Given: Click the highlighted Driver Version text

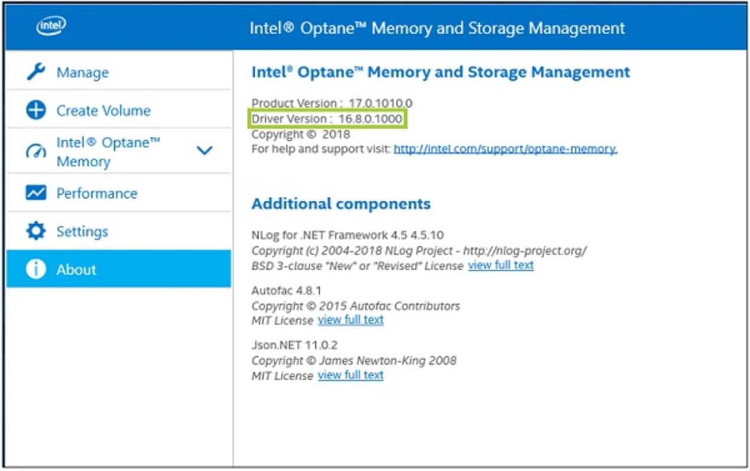Looking at the screenshot, I should pyautogui.click(x=327, y=119).
